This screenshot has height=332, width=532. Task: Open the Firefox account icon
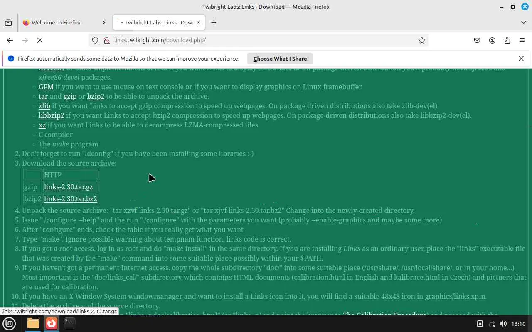tap(492, 40)
